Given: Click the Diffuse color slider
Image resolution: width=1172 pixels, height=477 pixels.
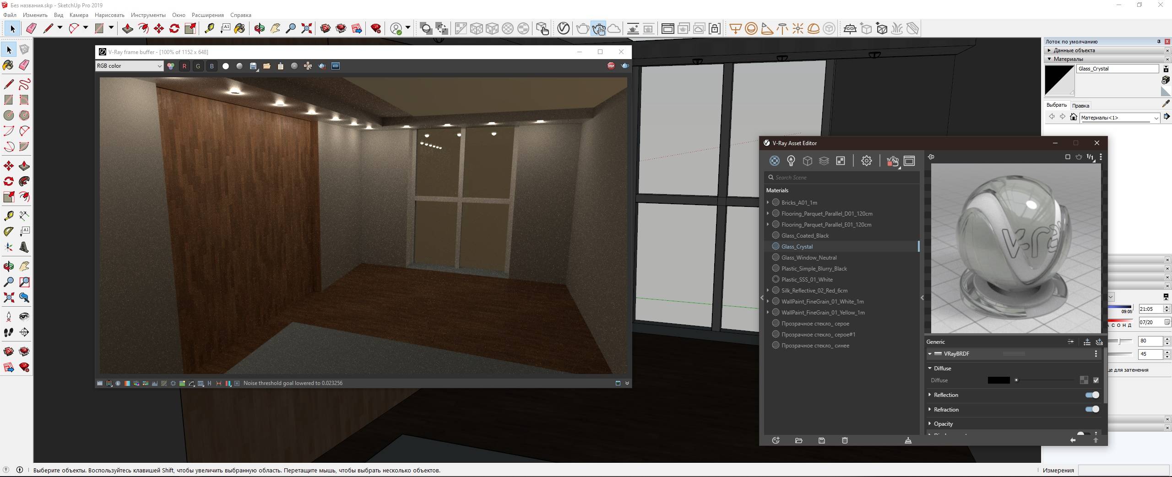Looking at the screenshot, I should [x=1044, y=380].
